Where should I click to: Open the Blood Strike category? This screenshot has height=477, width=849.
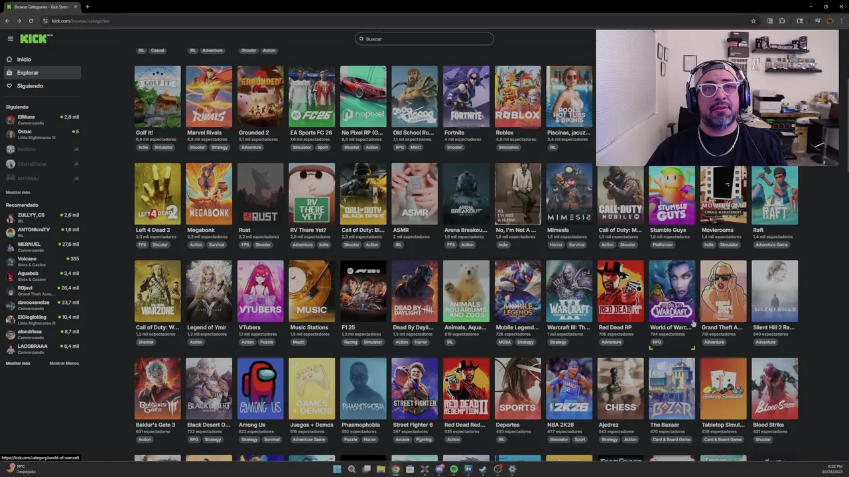(775, 389)
